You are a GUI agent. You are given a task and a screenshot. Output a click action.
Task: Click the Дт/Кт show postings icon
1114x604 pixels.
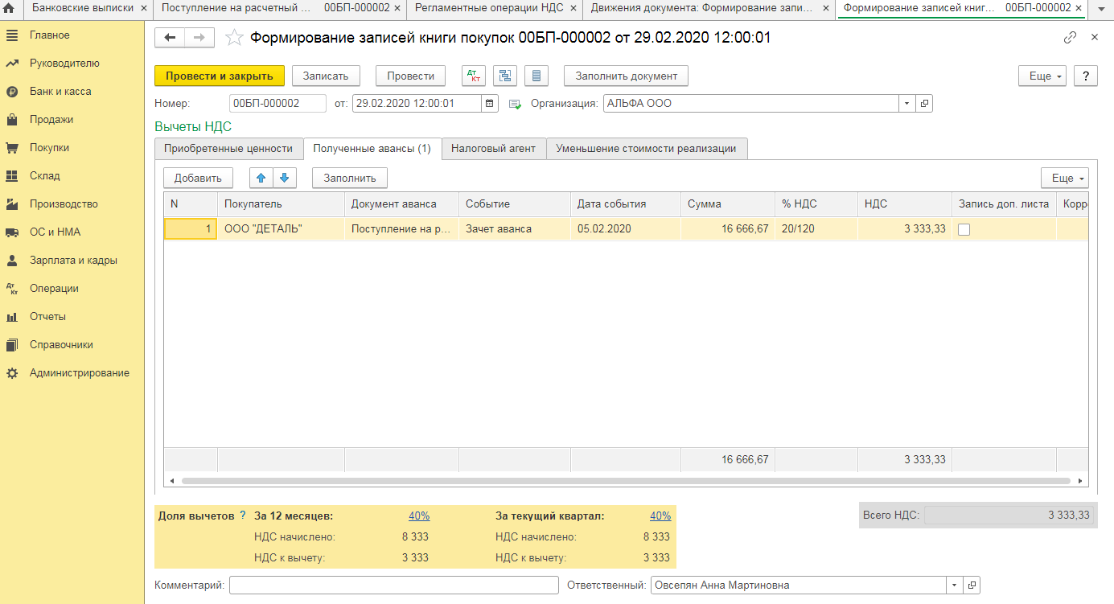pos(474,76)
